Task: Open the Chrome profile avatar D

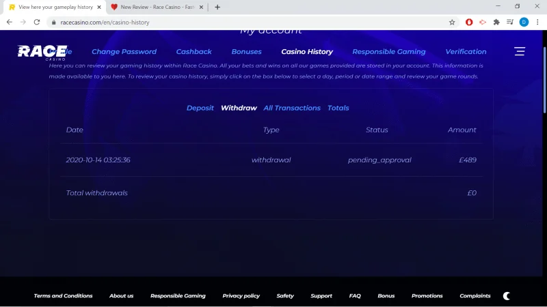Action: 524,23
